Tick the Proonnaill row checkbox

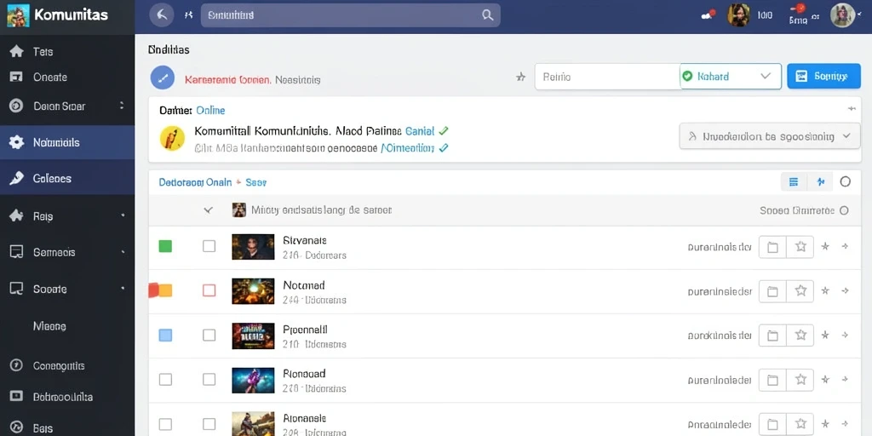click(x=209, y=335)
